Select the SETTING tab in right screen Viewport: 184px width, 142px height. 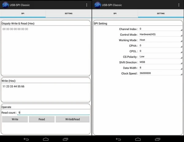(161, 13)
